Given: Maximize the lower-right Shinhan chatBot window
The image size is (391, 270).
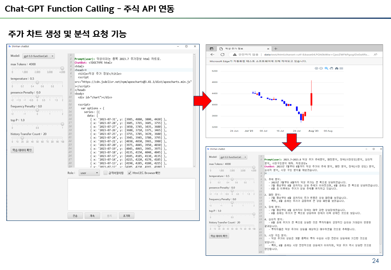Looking at the screenshot, I should (374, 149).
